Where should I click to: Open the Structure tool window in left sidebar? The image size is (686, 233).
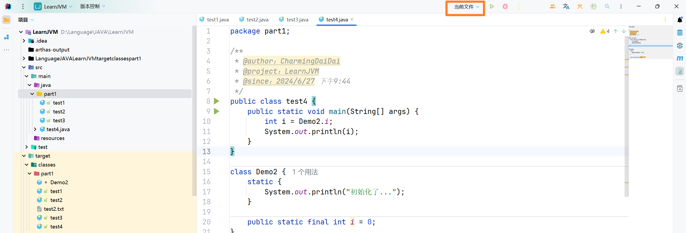(6, 37)
